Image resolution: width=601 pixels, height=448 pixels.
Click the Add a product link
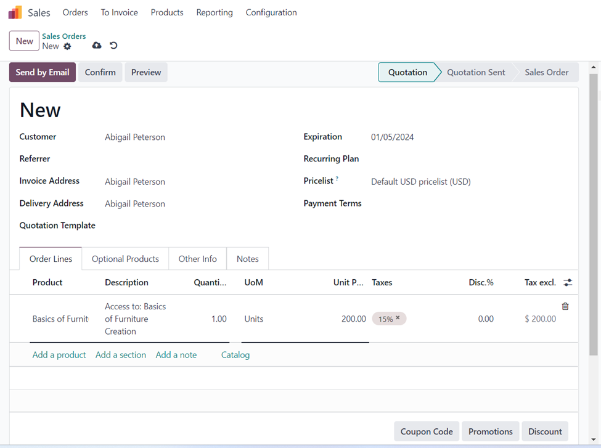coord(59,355)
